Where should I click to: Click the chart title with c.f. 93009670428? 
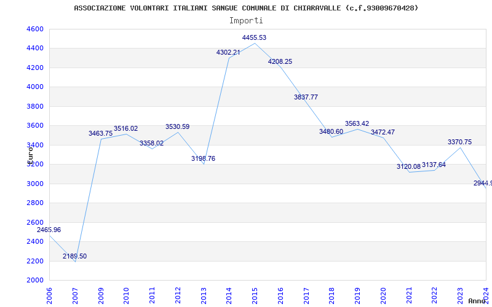click(x=247, y=8)
